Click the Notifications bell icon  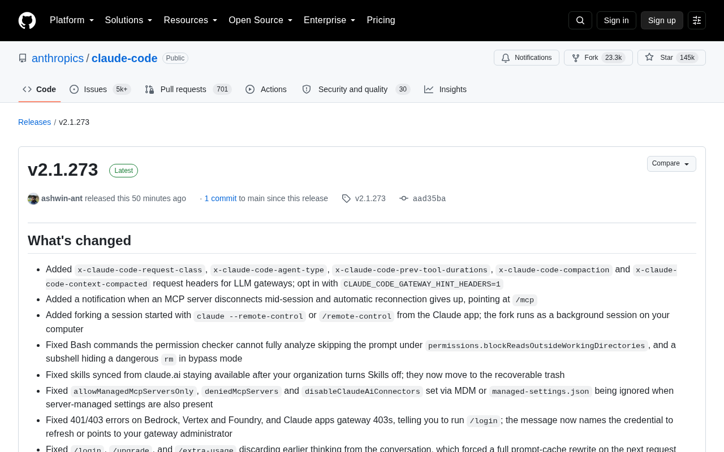coord(506,58)
